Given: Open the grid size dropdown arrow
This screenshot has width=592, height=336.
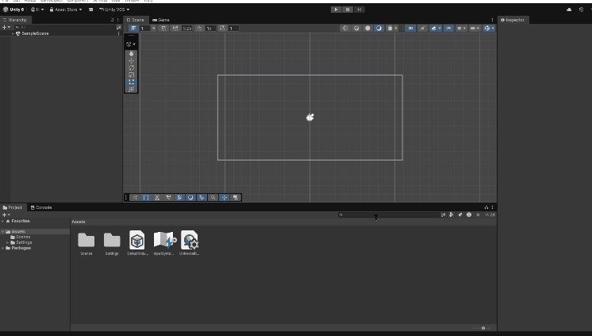Looking at the screenshot, I should [153, 28].
